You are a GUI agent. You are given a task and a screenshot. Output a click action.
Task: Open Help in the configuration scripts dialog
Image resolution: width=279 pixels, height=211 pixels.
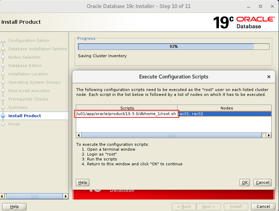click(x=83, y=182)
